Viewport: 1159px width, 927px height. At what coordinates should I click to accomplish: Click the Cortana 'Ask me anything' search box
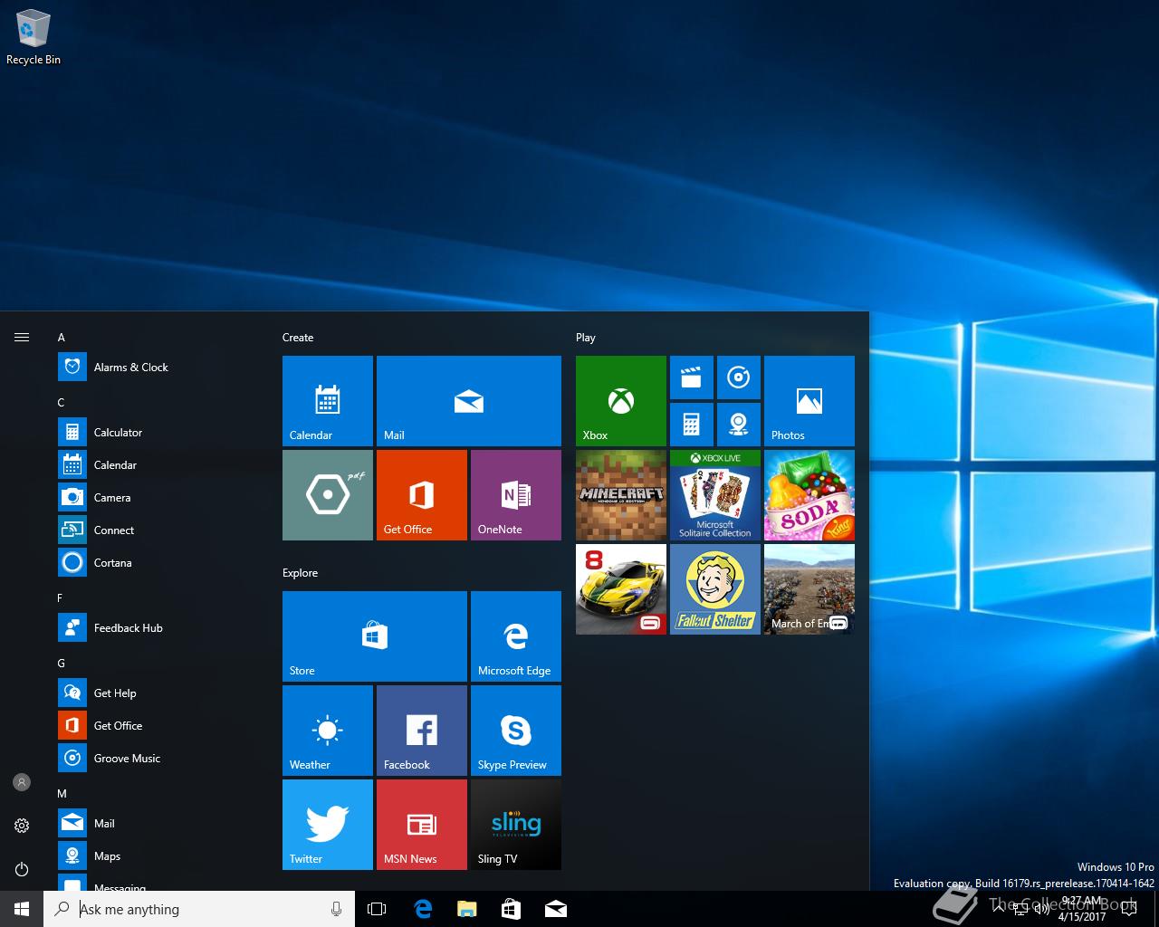point(199,909)
